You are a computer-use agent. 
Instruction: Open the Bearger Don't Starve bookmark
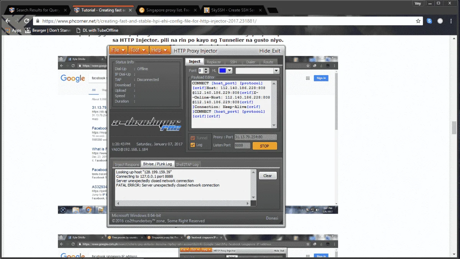coord(48,30)
